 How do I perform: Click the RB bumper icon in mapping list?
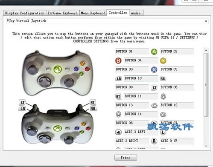(x=163, y=79)
